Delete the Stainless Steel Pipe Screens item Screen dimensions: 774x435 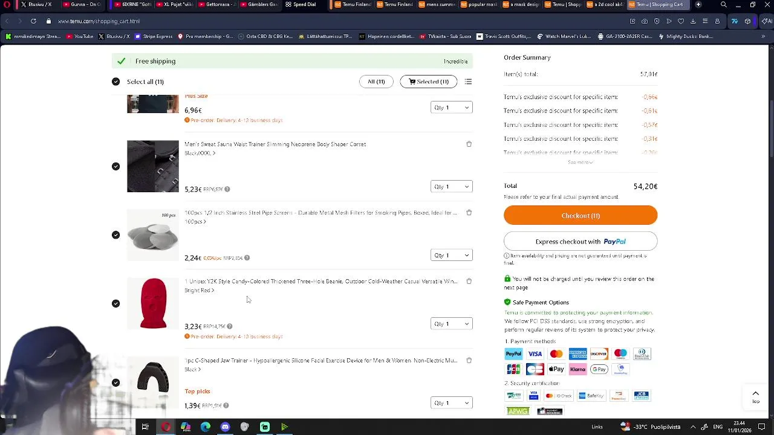pyautogui.click(x=469, y=213)
